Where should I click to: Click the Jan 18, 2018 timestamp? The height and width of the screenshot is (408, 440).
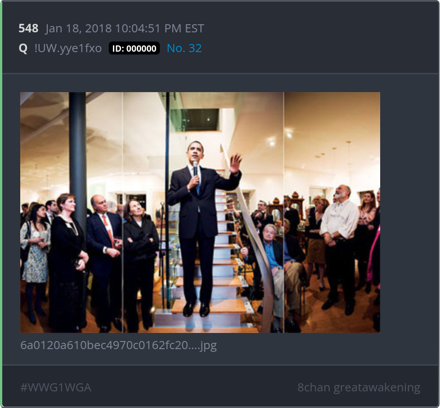pos(125,28)
